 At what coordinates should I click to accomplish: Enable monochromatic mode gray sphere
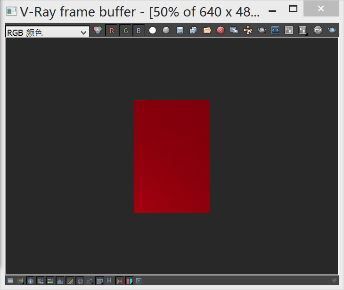[166, 30]
